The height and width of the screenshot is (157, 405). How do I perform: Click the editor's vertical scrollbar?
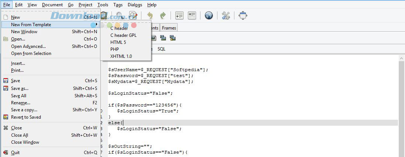tap(401, 107)
